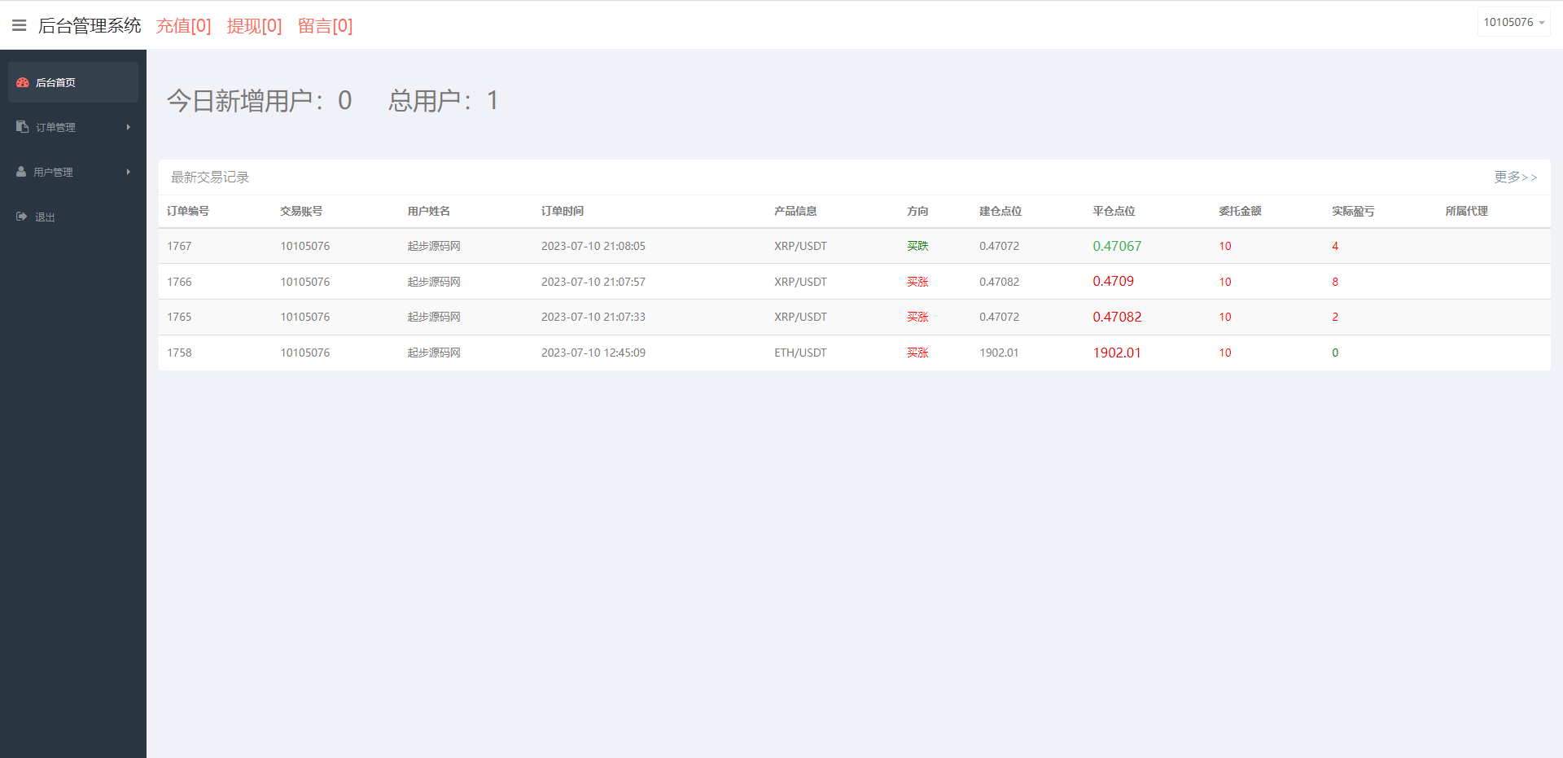Click the 订单管理 sidebar icon
This screenshot has height=758, width=1563.
22,127
